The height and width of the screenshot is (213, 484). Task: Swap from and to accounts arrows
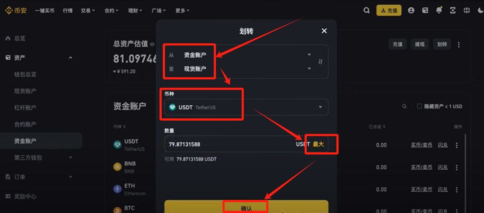pyautogui.click(x=320, y=62)
